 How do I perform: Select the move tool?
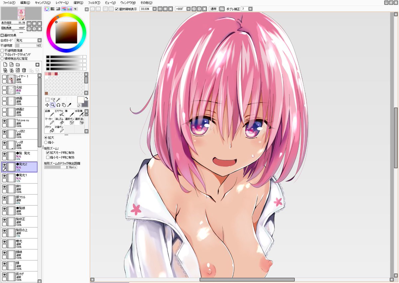[x=47, y=105]
